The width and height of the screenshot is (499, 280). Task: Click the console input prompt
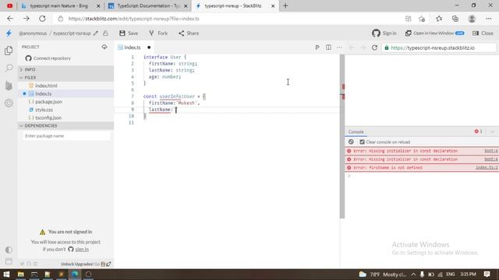(422, 176)
